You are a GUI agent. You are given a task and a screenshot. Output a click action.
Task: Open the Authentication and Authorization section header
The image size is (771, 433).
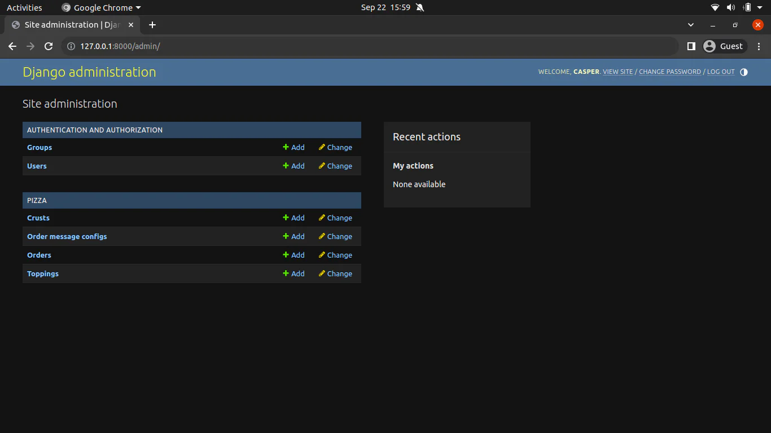[95, 130]
